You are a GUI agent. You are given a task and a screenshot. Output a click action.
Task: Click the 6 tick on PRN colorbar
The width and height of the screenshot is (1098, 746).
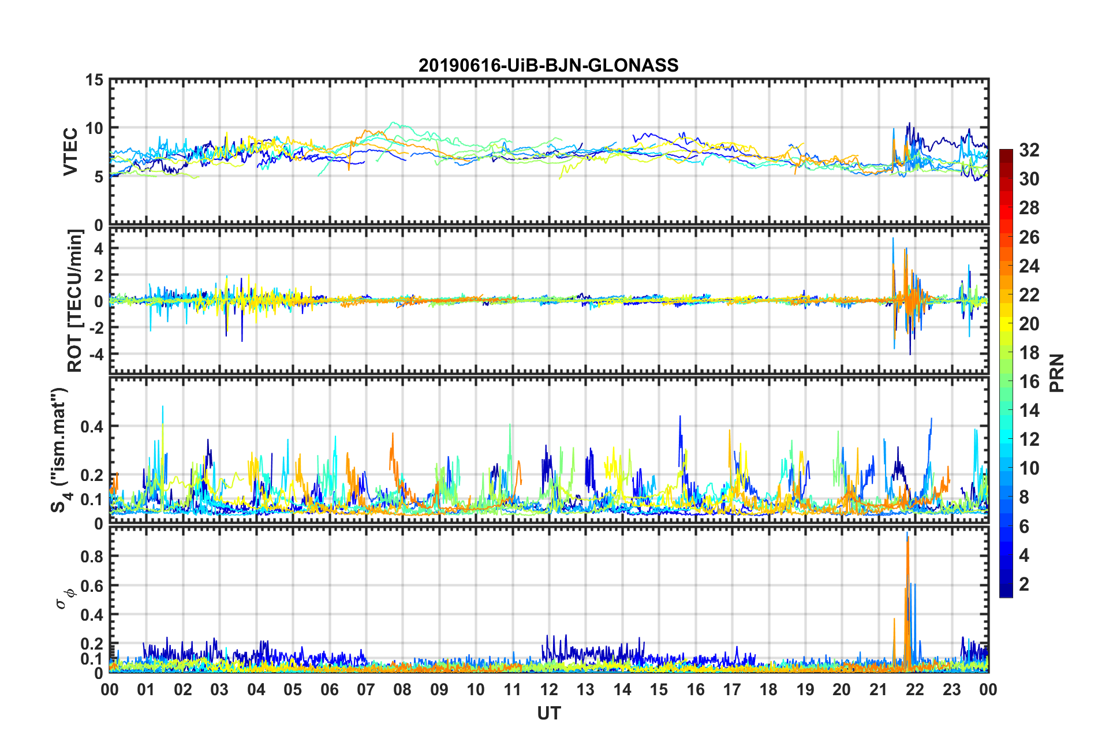1024,526
